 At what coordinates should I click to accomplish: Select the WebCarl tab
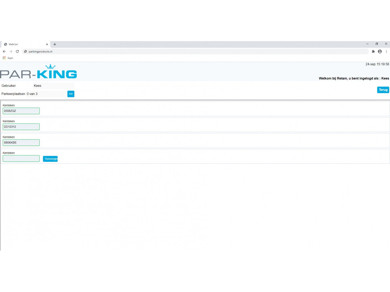tap(24, 44)
